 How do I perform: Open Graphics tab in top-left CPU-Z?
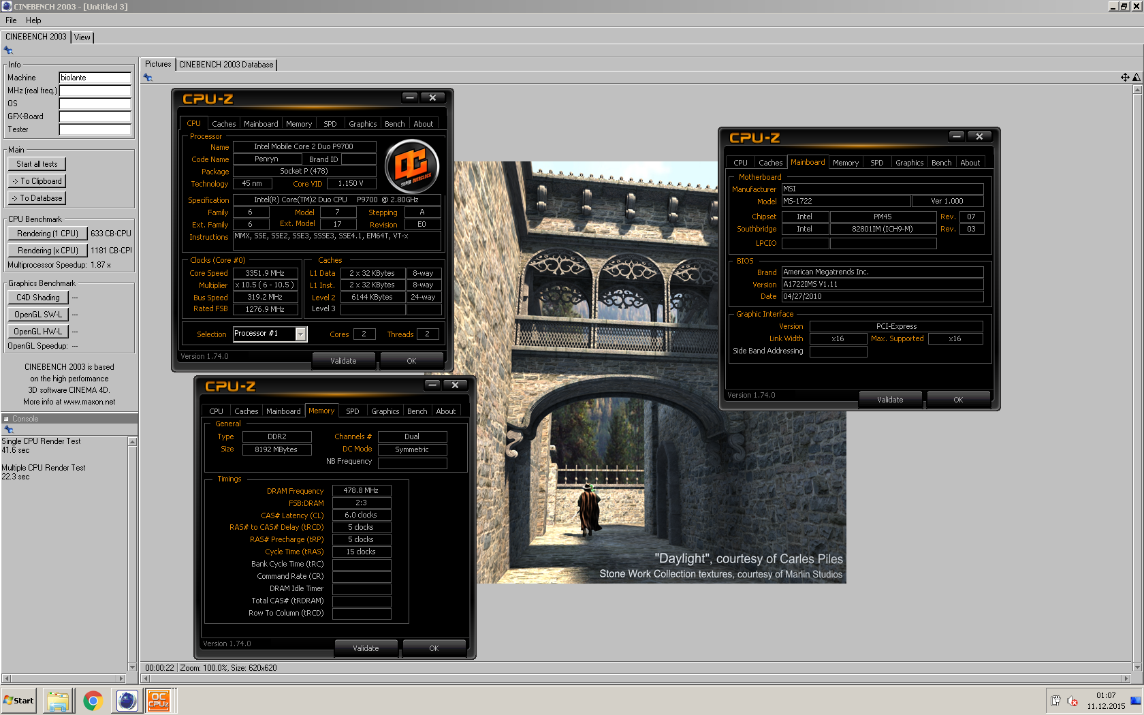pos(362,124)
